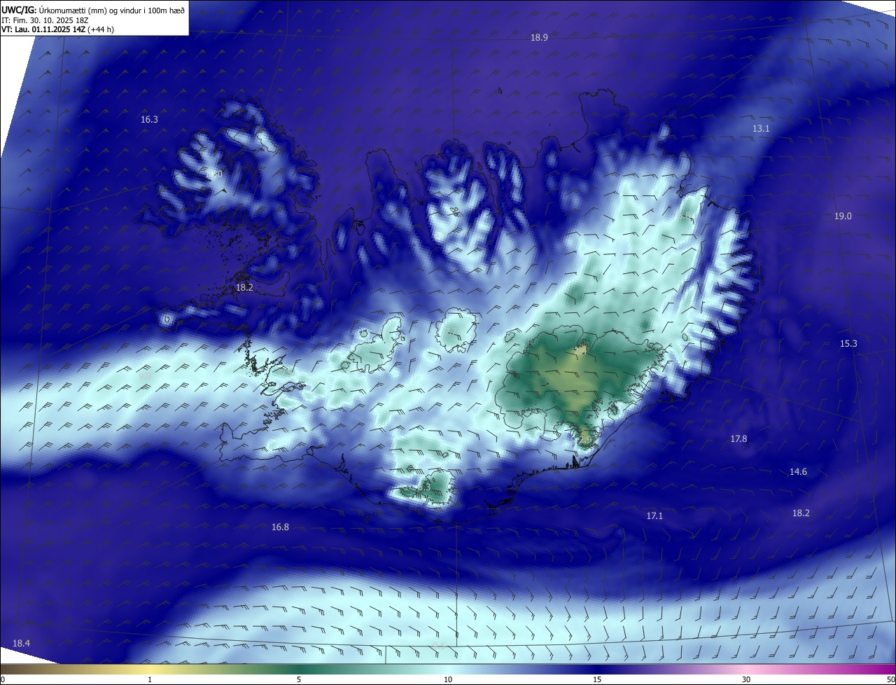Viewport: 896px width, 685px height.
Task: Click the map title 'Úrkomumætti (mm) og vindur í 100m hæð'
Action: click(112, 11)
